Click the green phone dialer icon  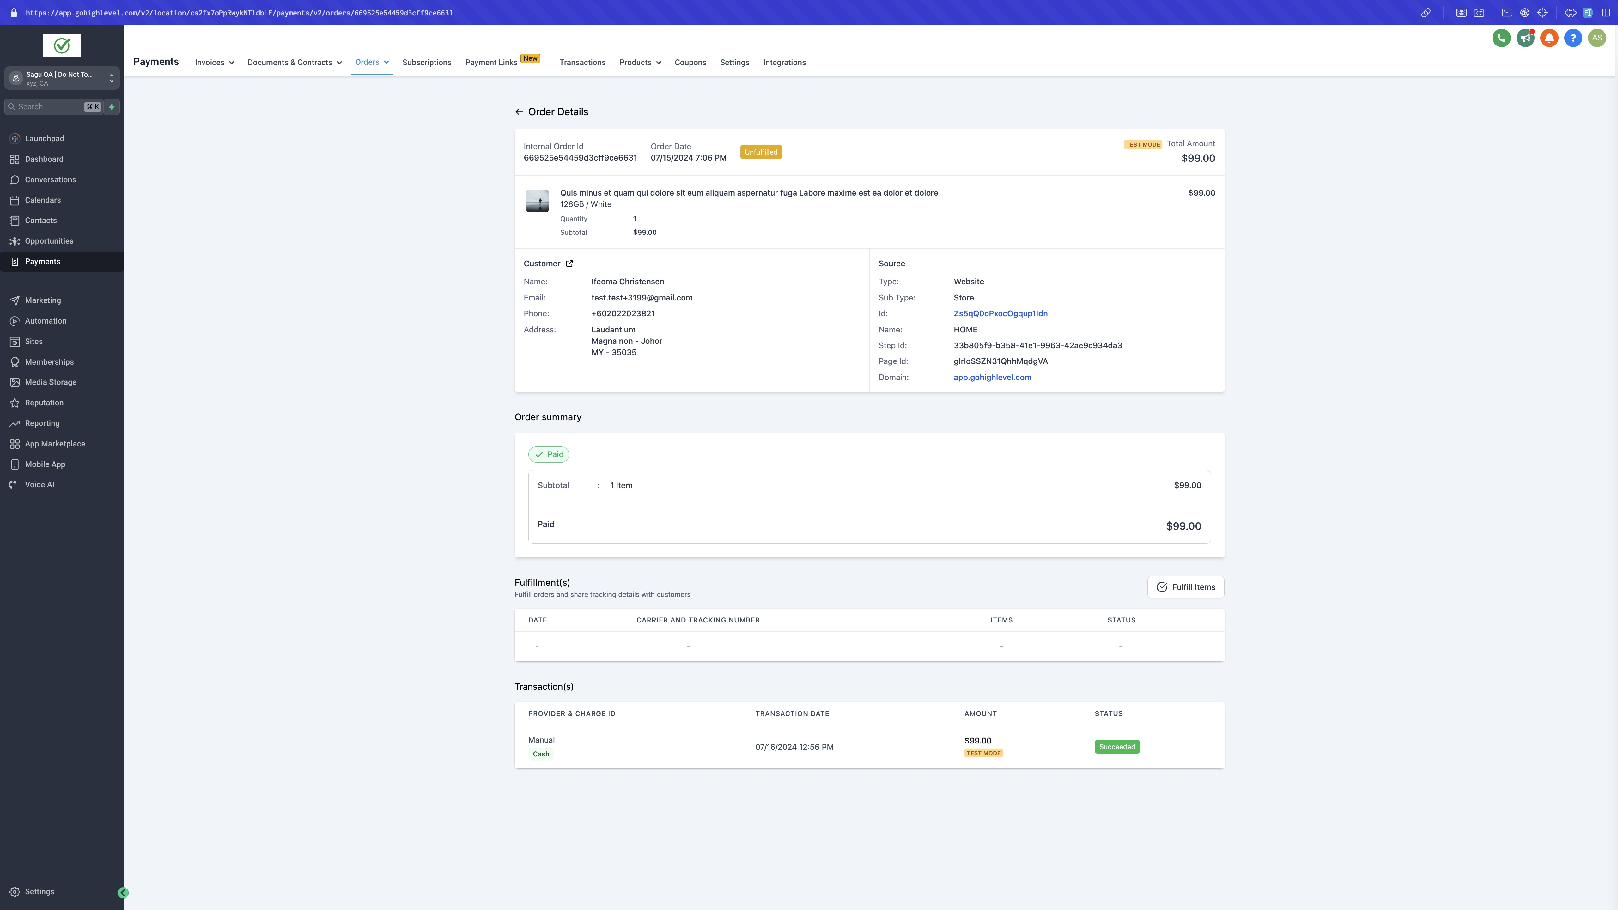(1501, 38)
